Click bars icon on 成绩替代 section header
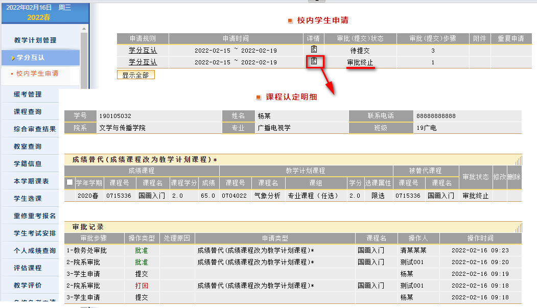The image size is (537, 308). click(518, 160)
